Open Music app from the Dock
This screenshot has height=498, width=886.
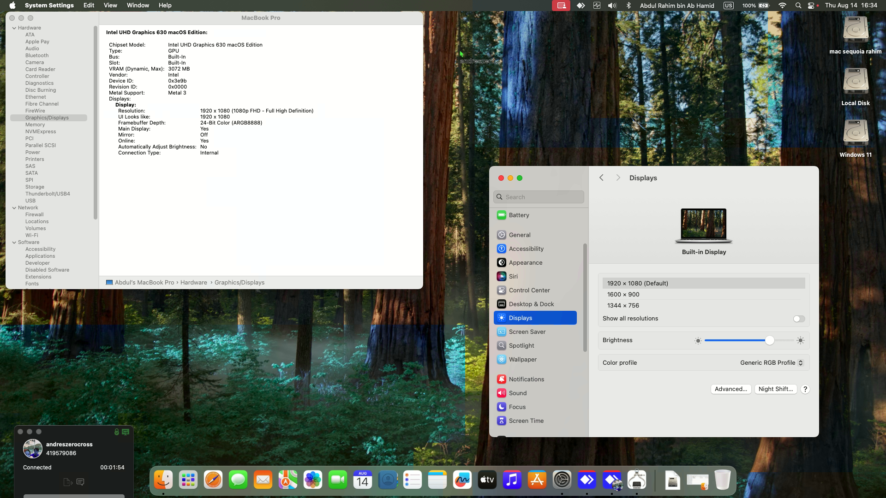point(512,480)
